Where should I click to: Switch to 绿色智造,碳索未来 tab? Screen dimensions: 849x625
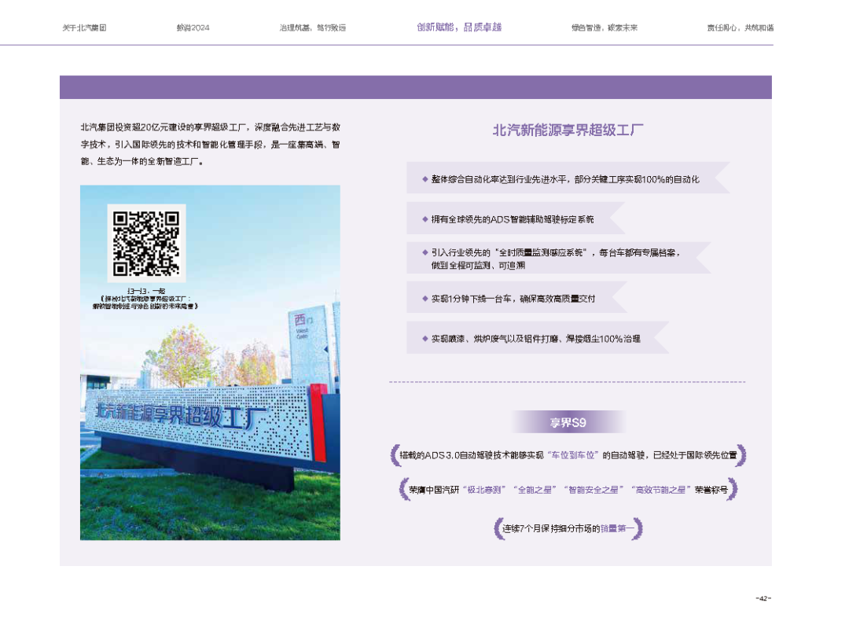[605, 28]
